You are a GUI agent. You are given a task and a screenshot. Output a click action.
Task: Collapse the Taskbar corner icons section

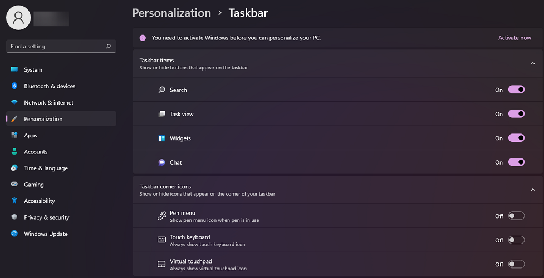click(532, 190)
